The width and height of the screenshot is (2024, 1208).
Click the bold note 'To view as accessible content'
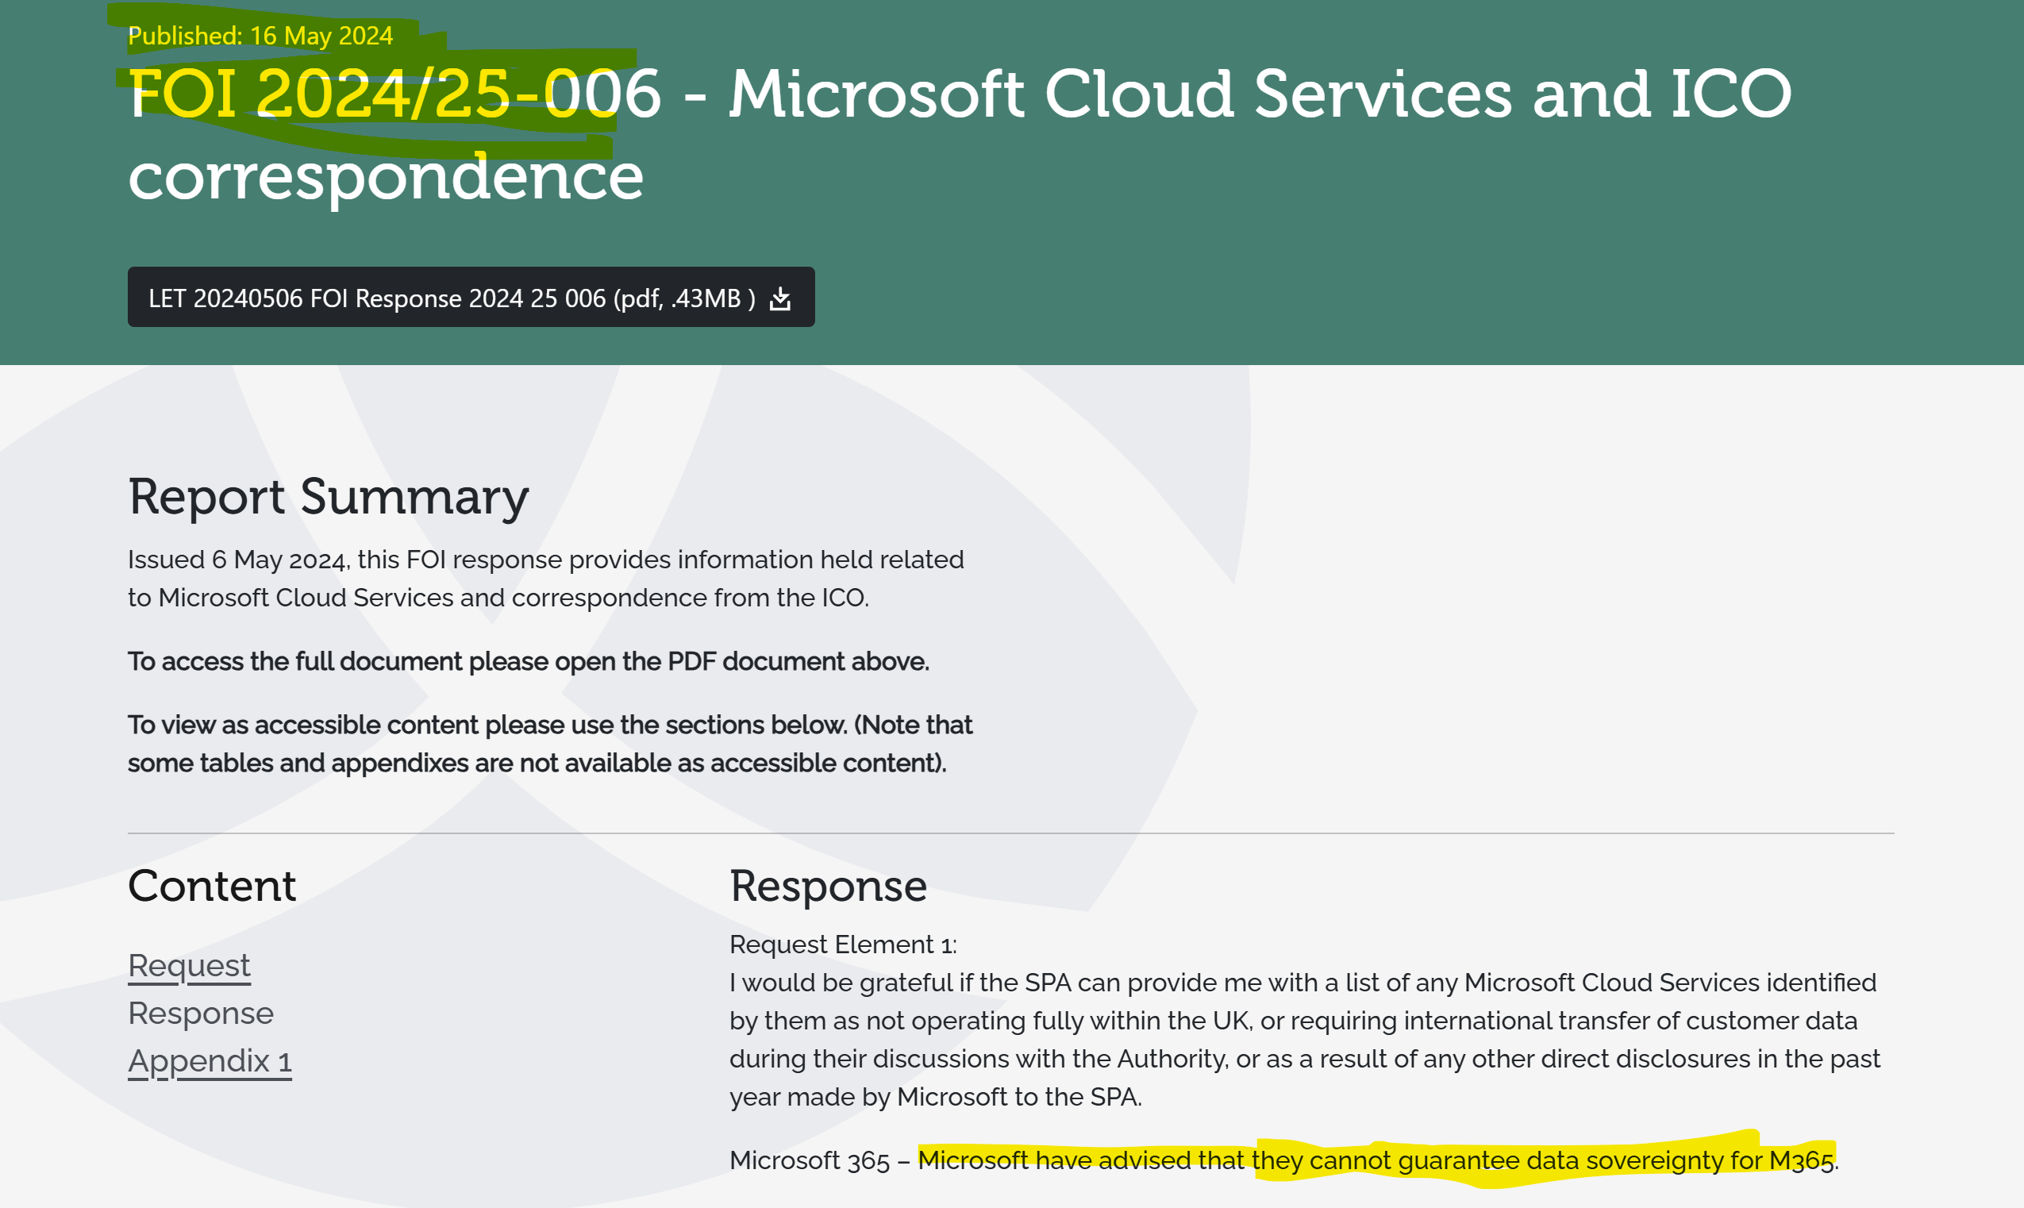550,743
